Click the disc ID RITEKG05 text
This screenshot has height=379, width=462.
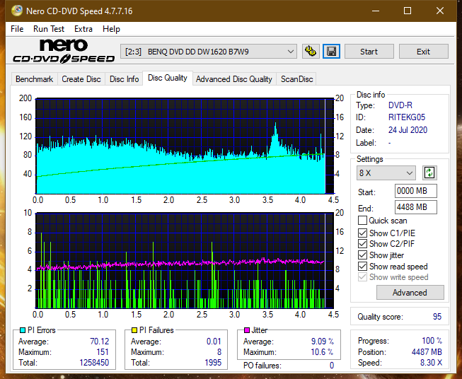(x=407, y=117)
